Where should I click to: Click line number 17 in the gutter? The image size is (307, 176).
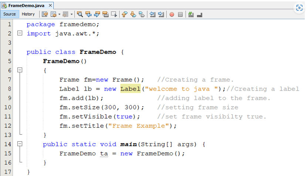click(8, 172)
